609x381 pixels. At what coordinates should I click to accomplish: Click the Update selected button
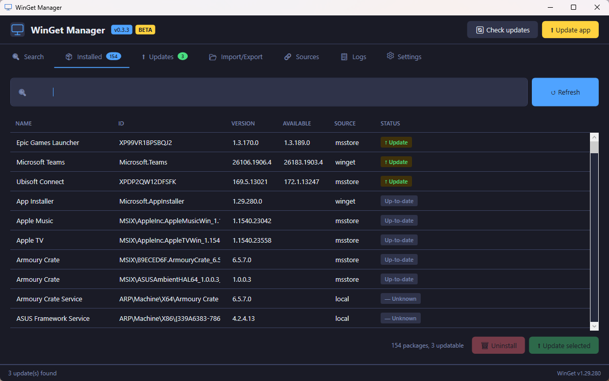click(x=564, y=346)
